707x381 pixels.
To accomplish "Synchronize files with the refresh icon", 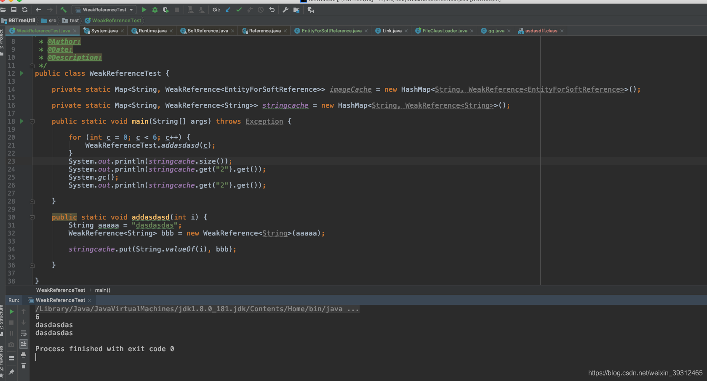I will click(25, 10).
